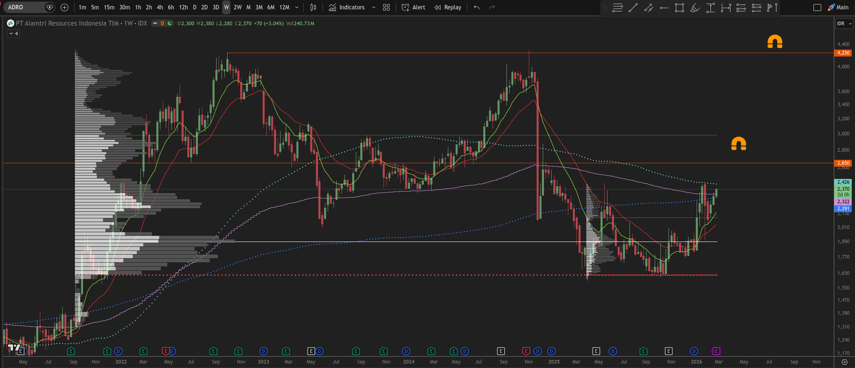This screenshot has width=855, height=368.
Task: Click the 2023 label on the time axis
Action: (x=263, y=362)
